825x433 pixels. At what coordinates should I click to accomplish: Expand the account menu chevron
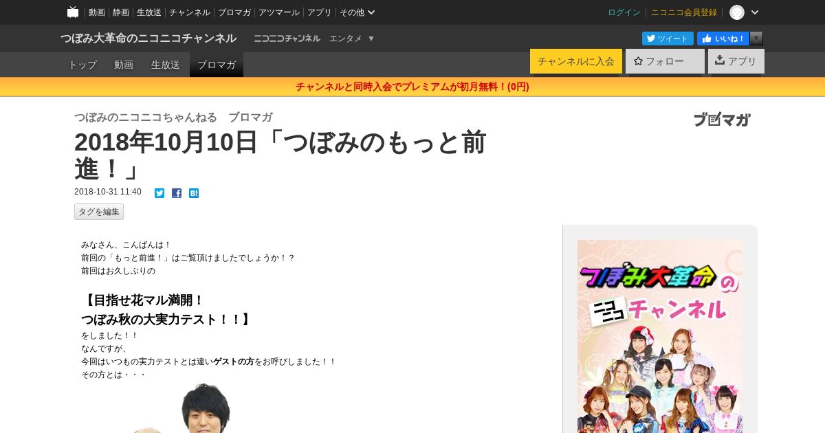755,12
